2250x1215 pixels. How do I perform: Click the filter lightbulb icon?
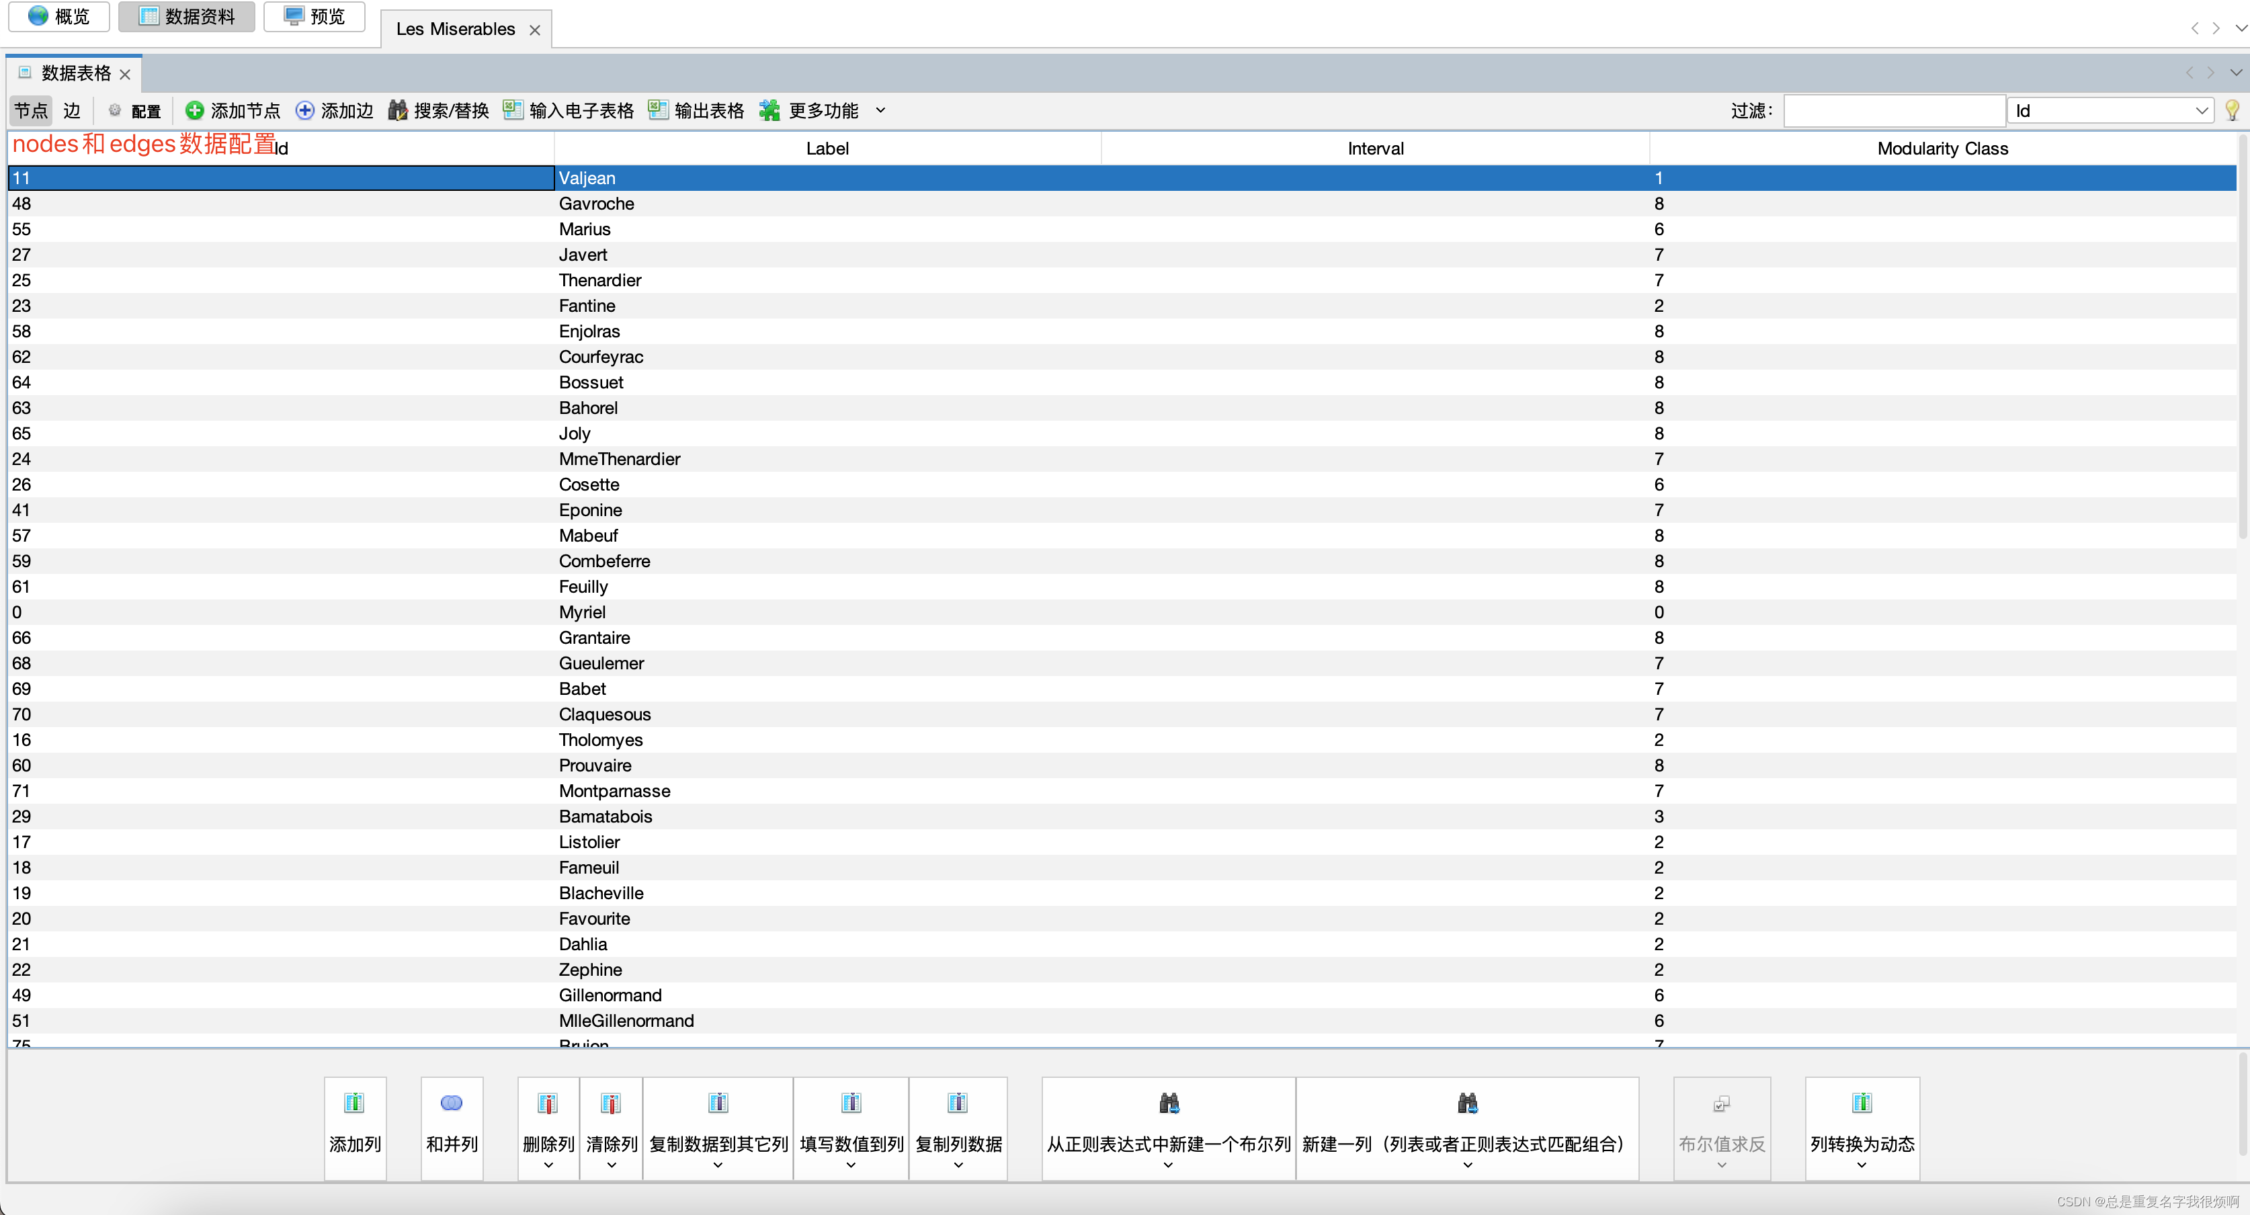[x=2232, y=110]
